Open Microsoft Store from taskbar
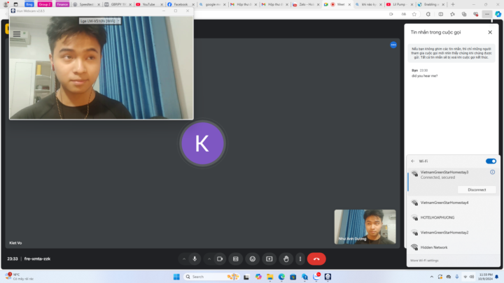The image size is (504, 283). pyautogui.click(x=293, y=277)
